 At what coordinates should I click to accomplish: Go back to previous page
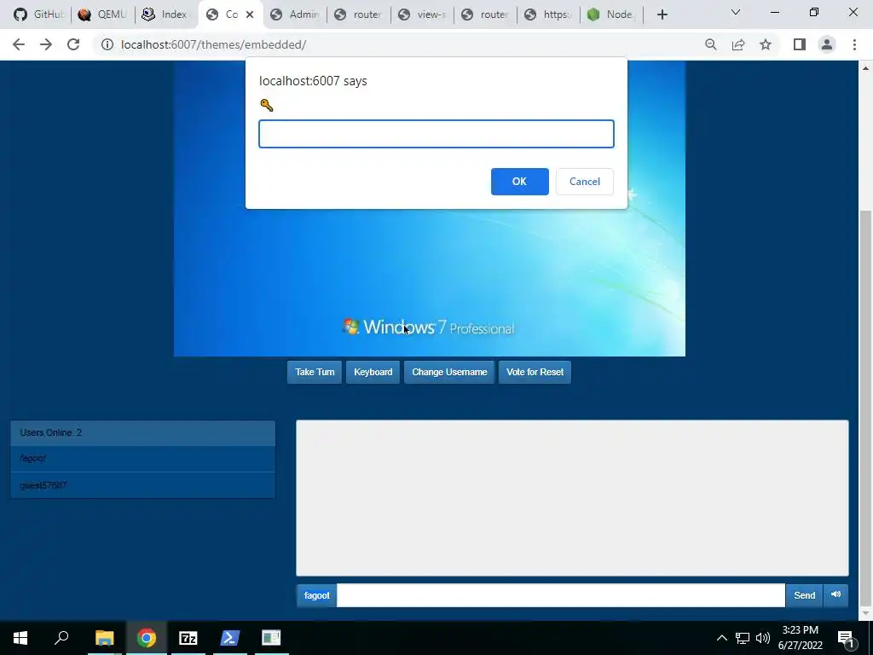click(19, 44)
